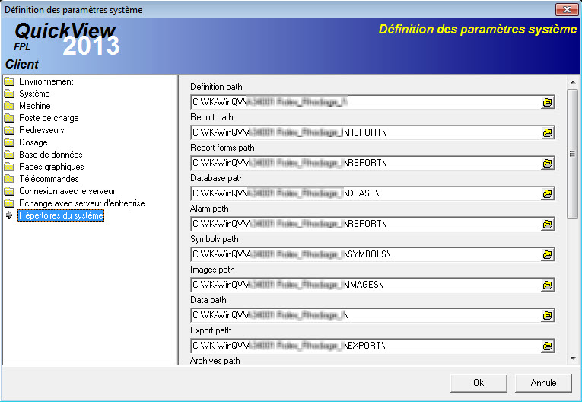Viewport: 582px width, 402px height.
Task: Select Connexion avec le serveur
Action: click(67, 191)
